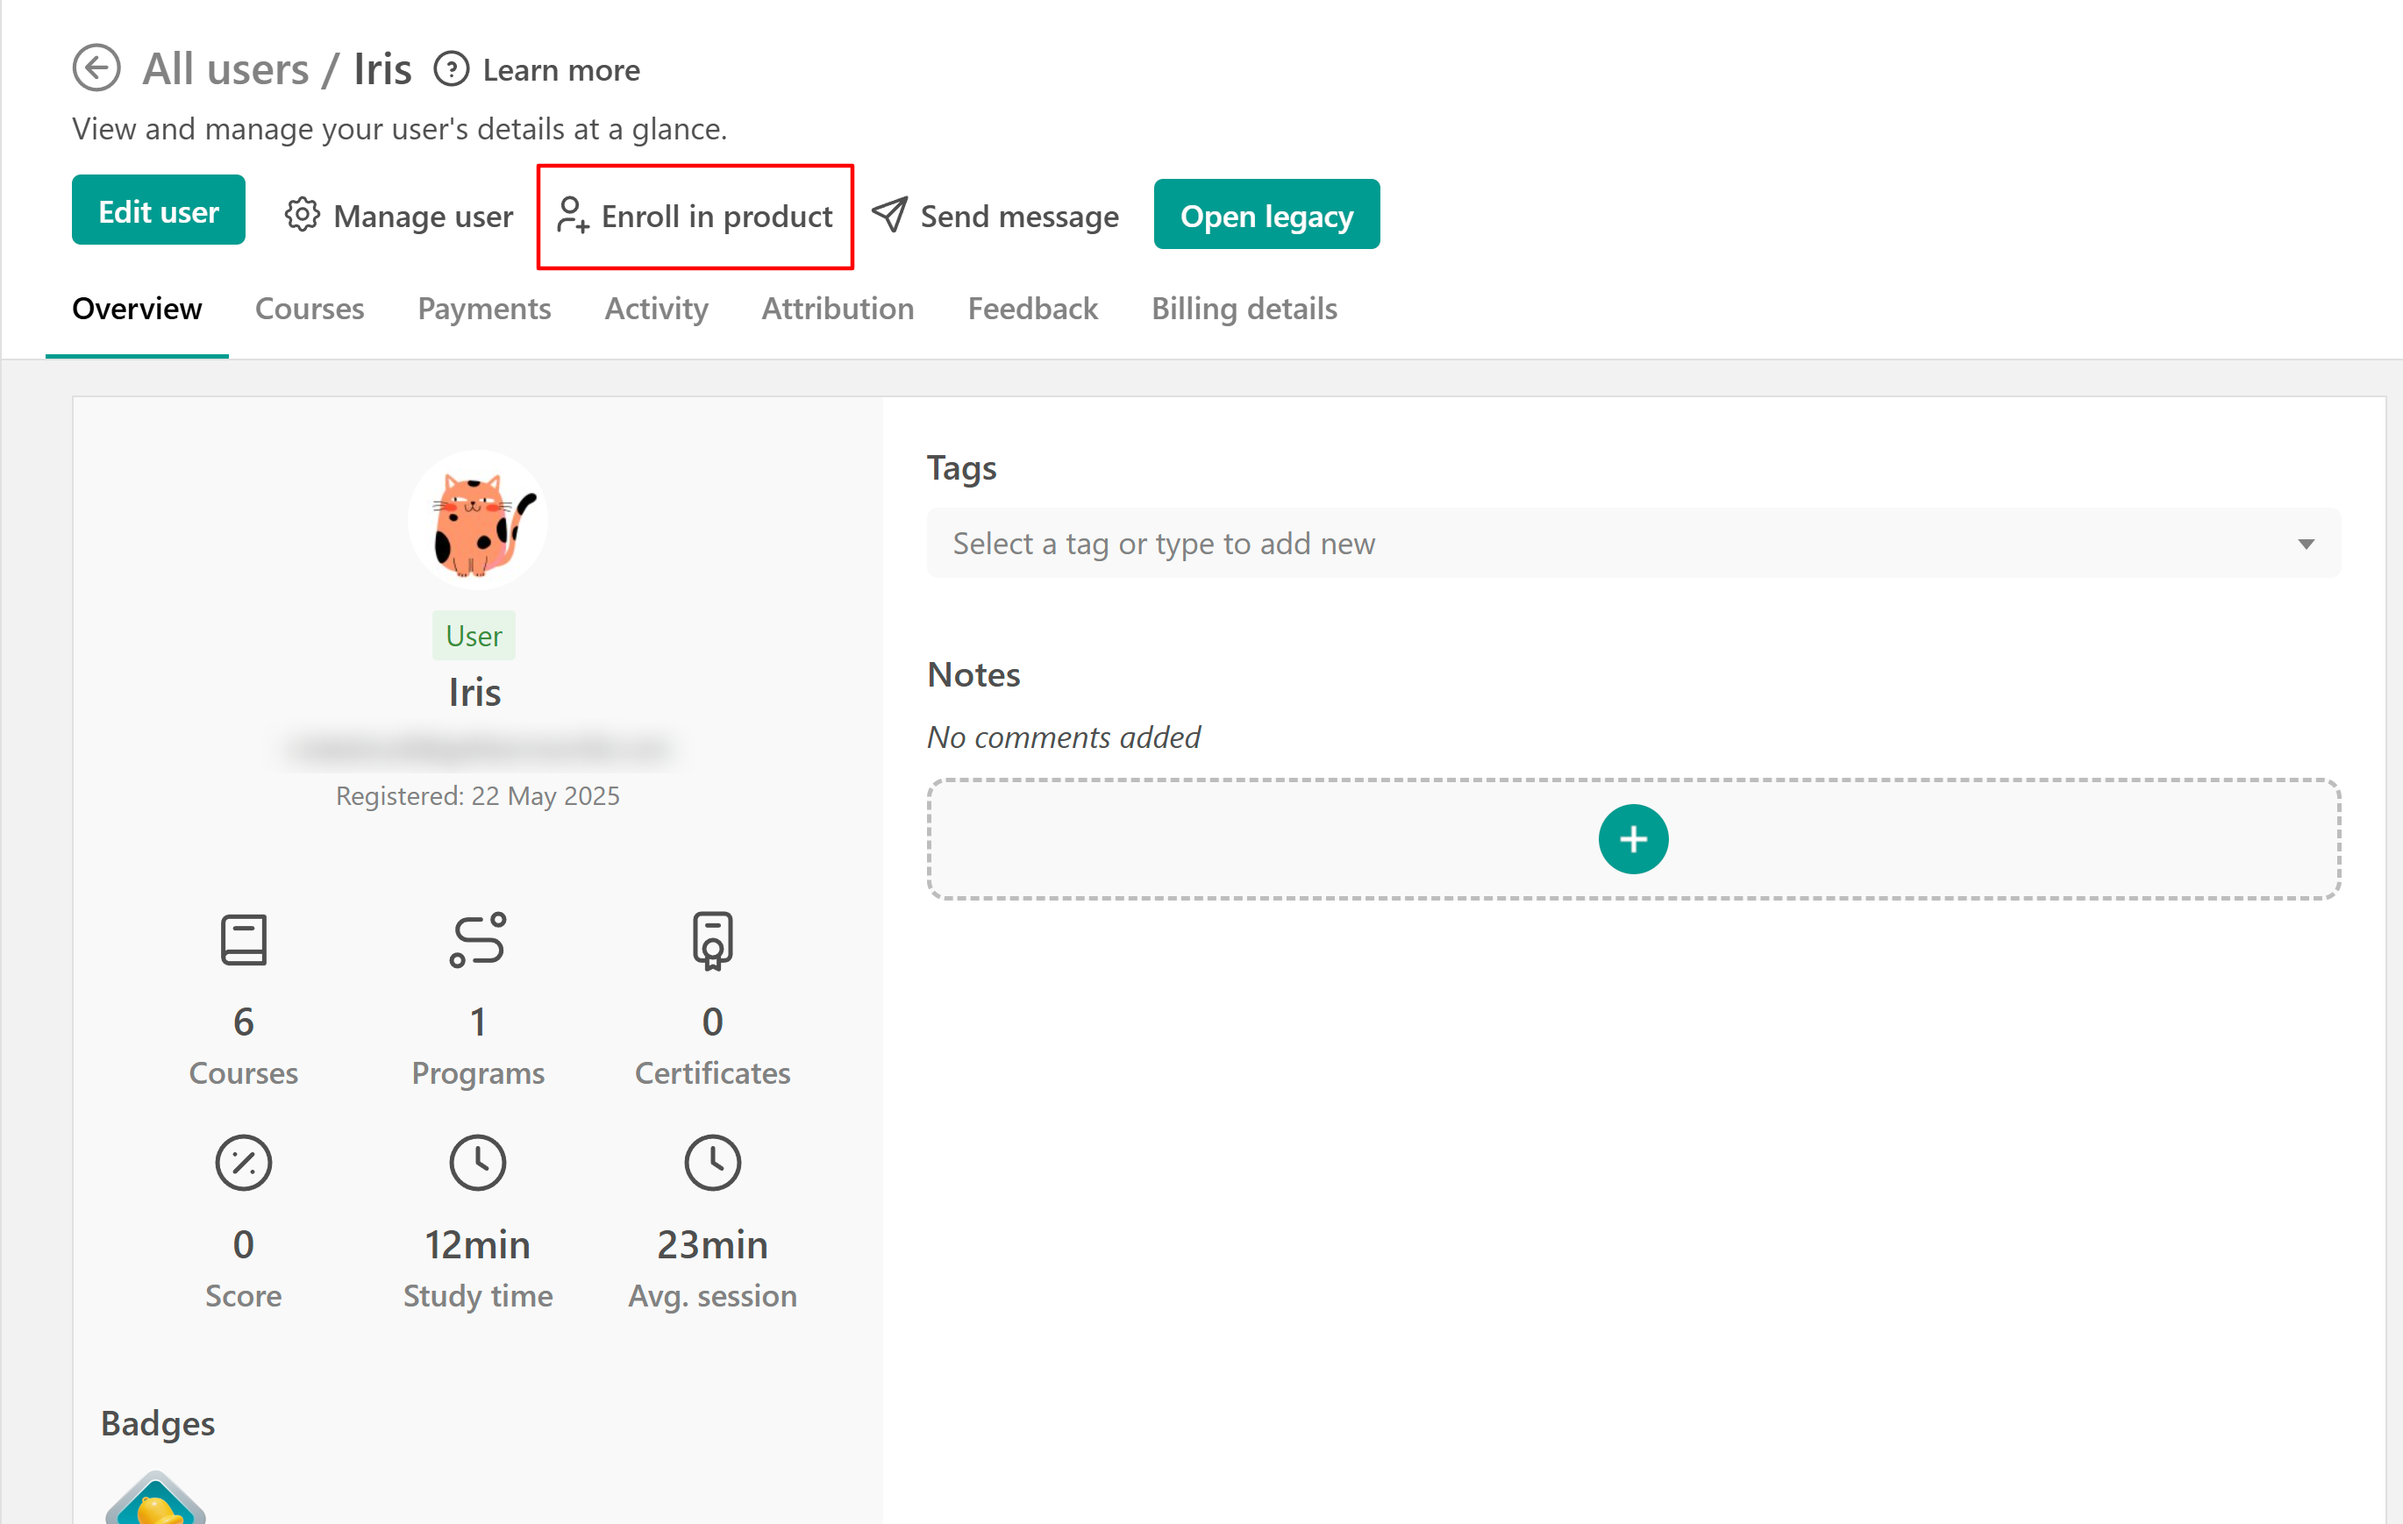Screen dimensions: 2403x1524
Task: Click the Score percent icon
Action: click(x=244, y=1163)
